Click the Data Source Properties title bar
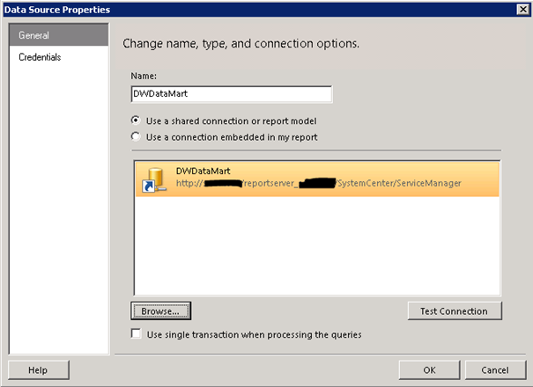The image size is (533, 387). [x=264, y=9]
